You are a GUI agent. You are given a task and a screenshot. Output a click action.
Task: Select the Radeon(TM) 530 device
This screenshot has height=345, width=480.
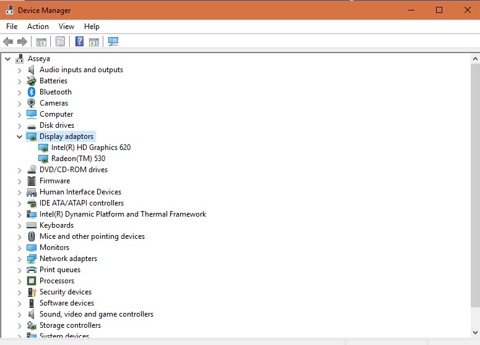(x=78, y=159)
